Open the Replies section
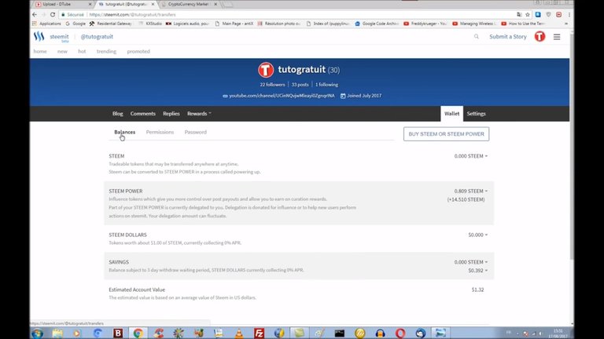The width and height of the screenshot is (604, 339). click(171, 114)
